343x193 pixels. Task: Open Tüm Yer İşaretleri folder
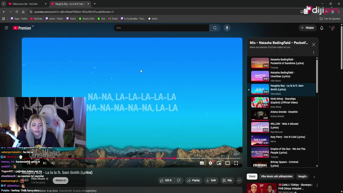330,19
